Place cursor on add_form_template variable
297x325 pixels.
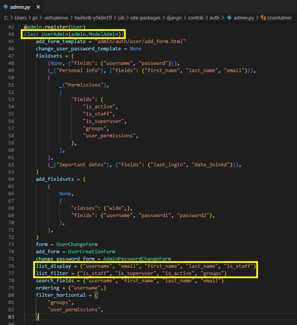(x=61, y=41)
